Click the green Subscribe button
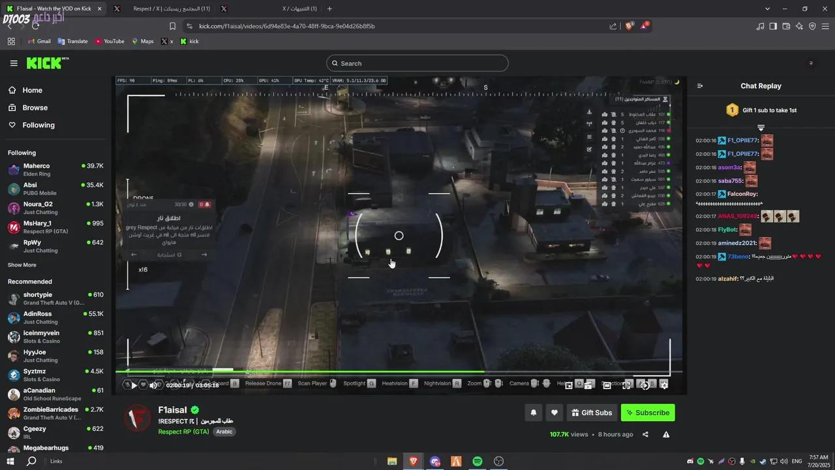This screenshot has height=470, width=835. [648, 413]
